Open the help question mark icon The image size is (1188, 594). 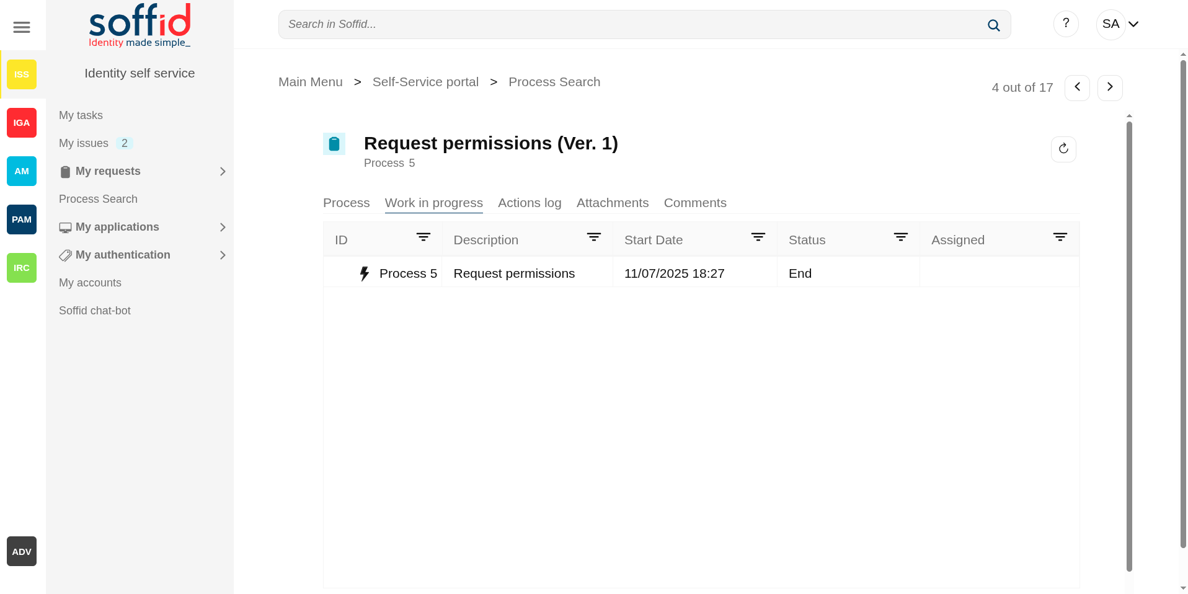click(1066, 24)
